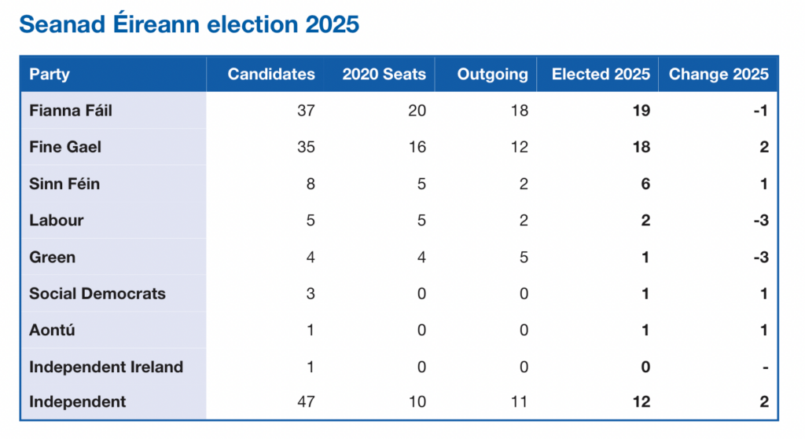Click the Labour party name

click(x=56, y=220)
